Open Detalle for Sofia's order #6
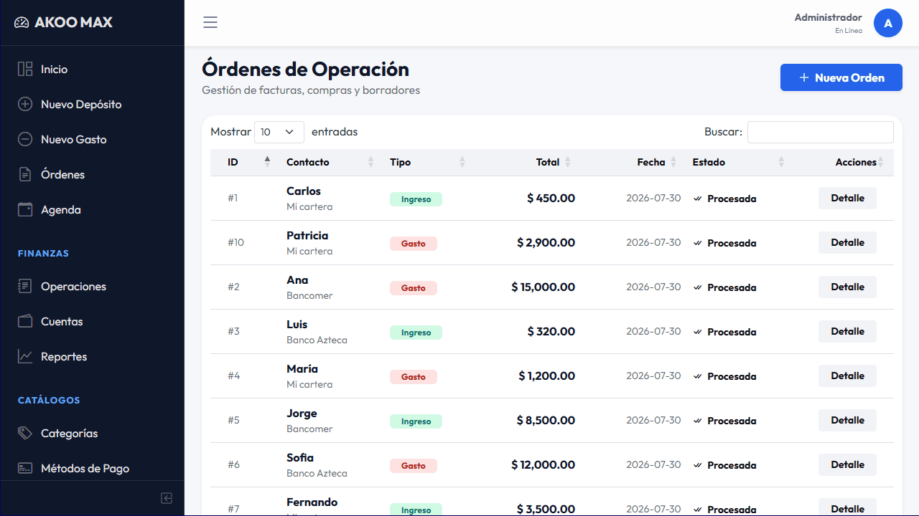This screenshot has width=919, height=516. pos(847,464)
